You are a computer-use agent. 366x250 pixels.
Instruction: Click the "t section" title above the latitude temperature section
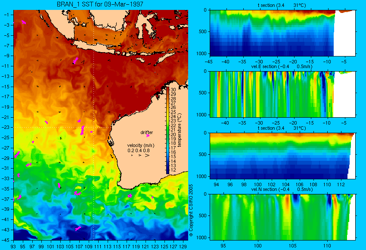coord(282,5)
